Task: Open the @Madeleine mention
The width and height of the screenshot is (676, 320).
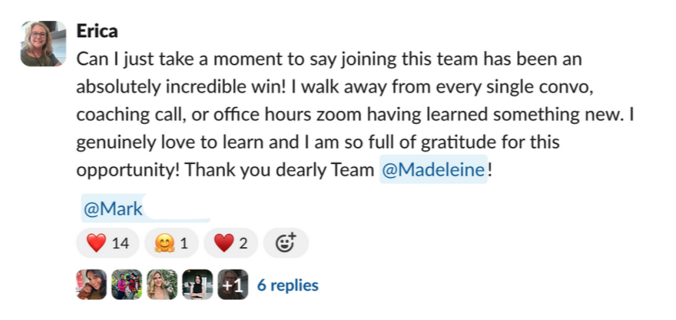Action: point(433,170)
